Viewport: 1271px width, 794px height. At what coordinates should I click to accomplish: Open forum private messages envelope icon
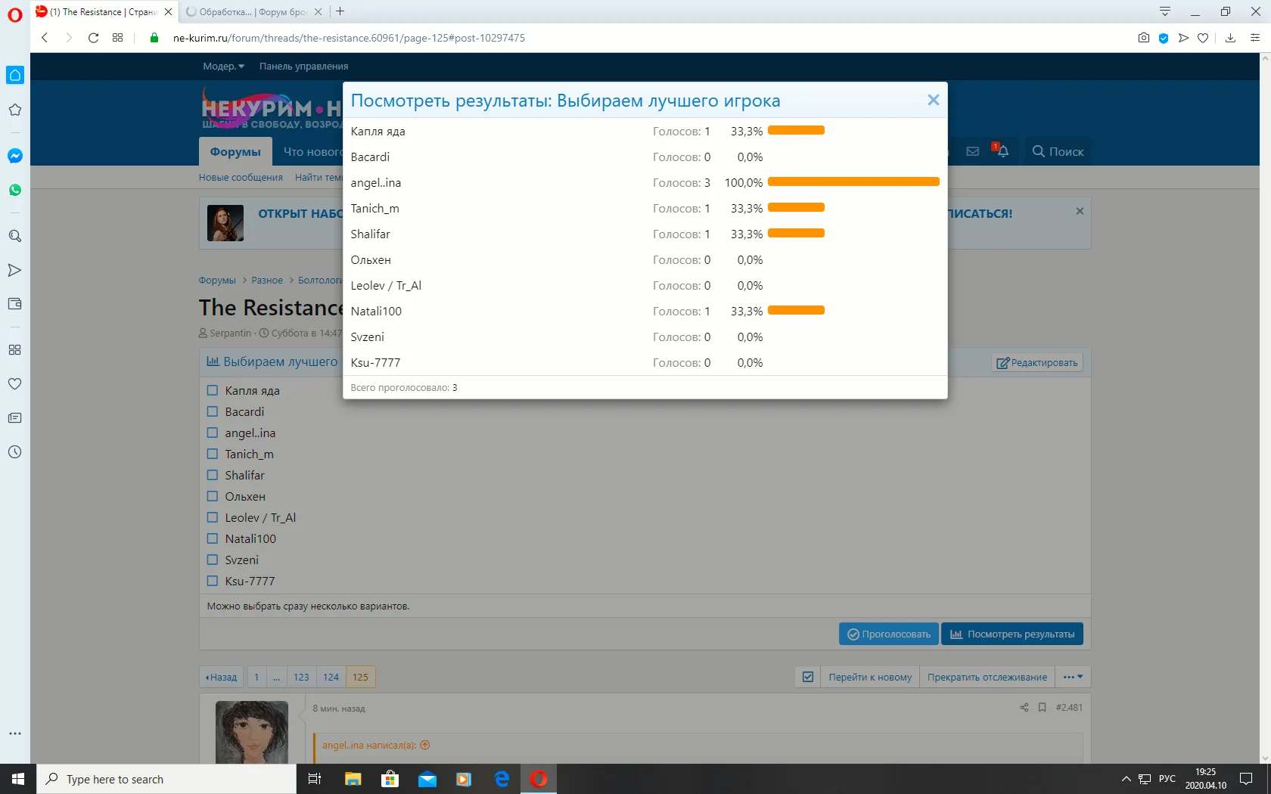tap(973, 151)
